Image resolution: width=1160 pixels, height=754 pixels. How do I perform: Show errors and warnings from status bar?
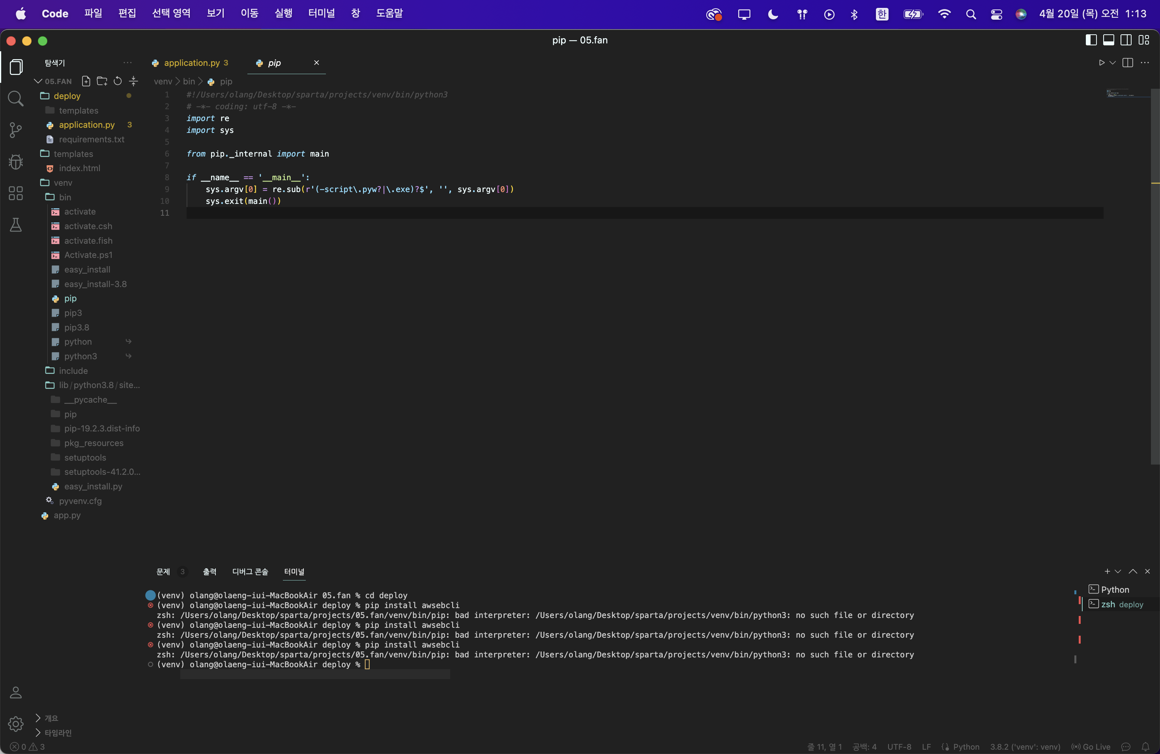click(28, 747)
